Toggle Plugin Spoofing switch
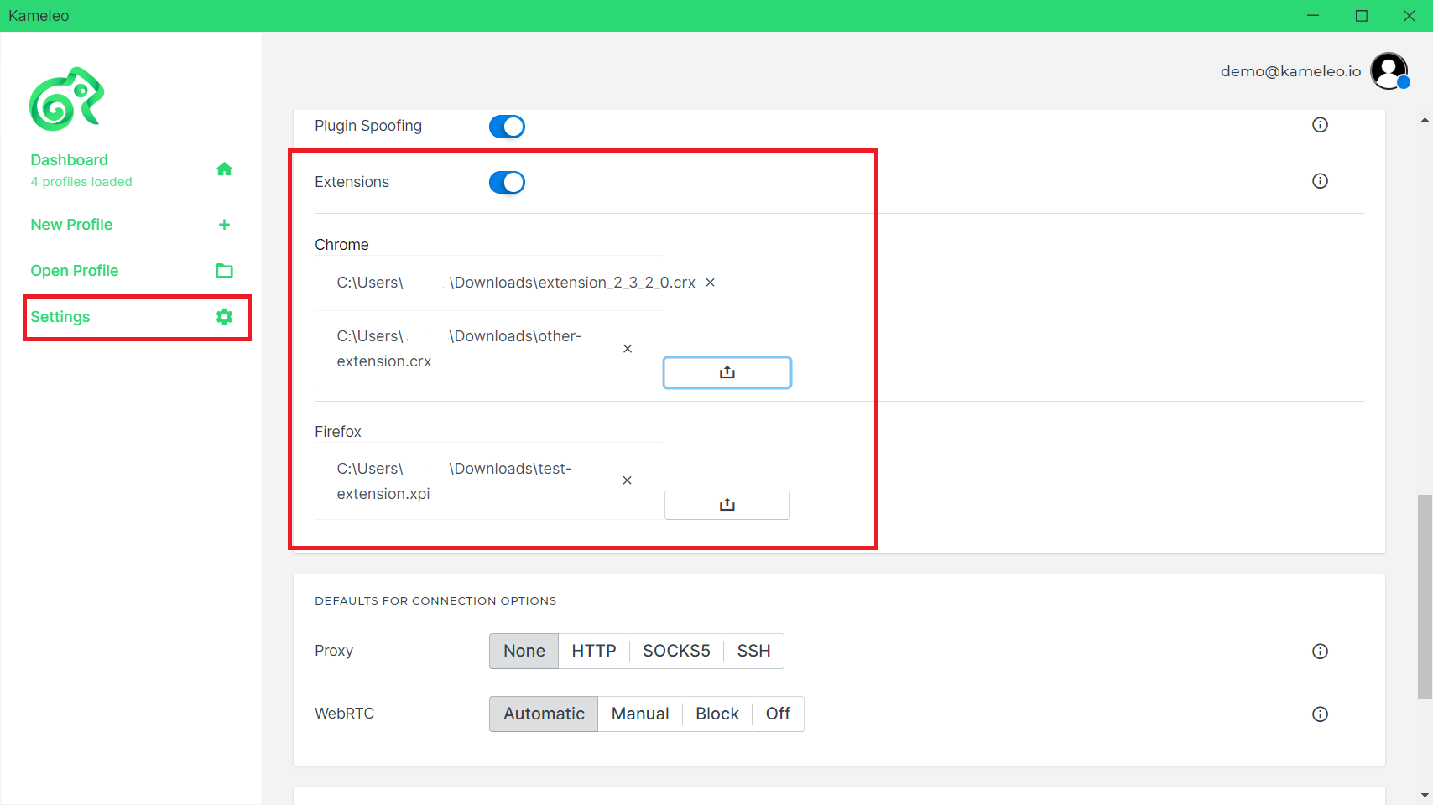 click(507, 127)
